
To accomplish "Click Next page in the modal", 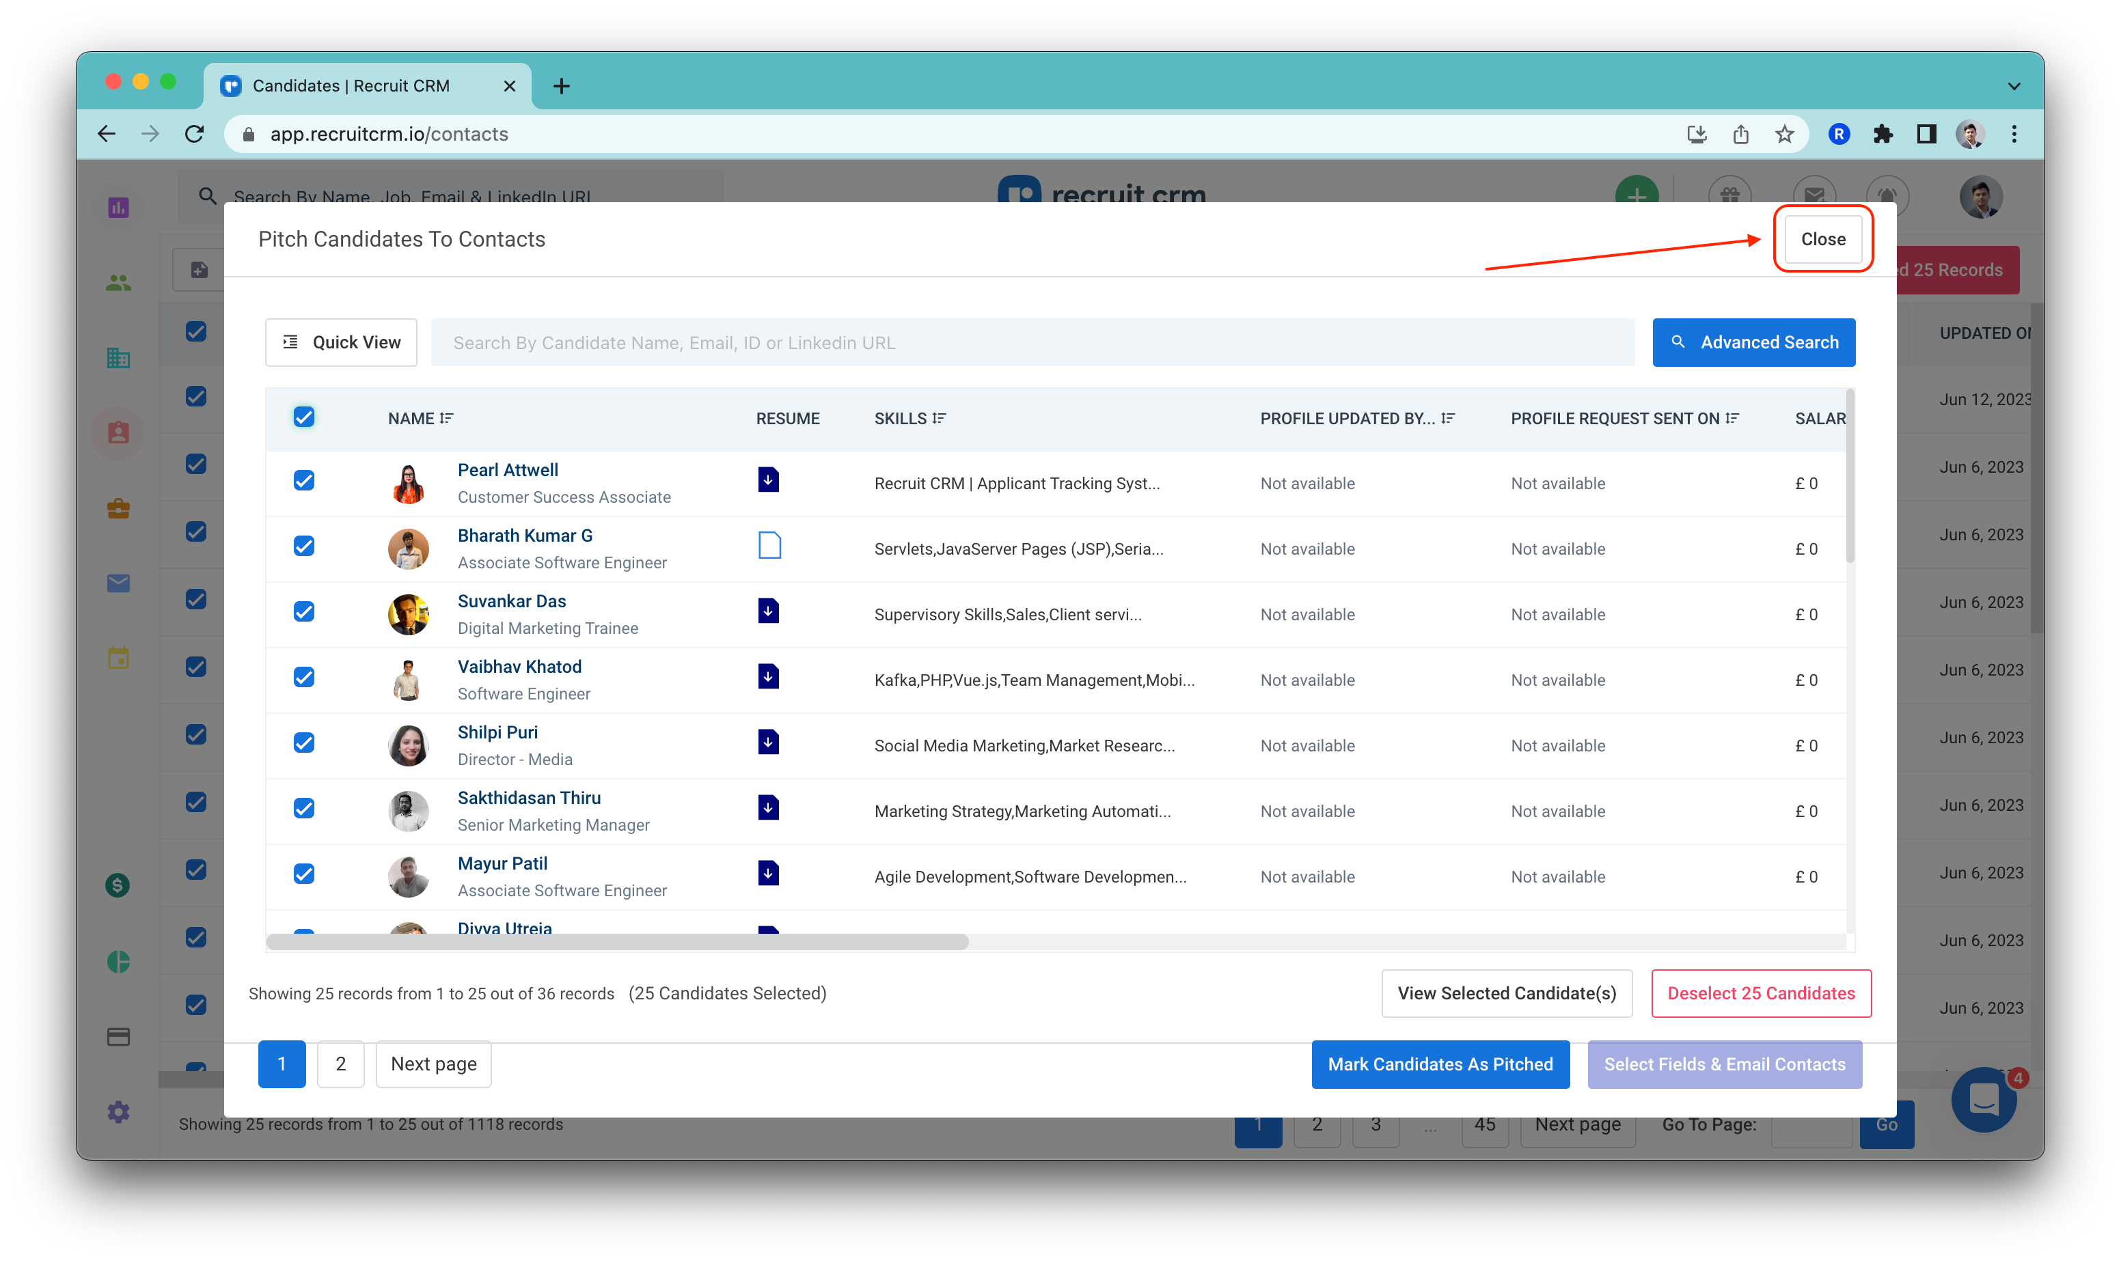I will pyautogui.click(x=433, y=1064).
